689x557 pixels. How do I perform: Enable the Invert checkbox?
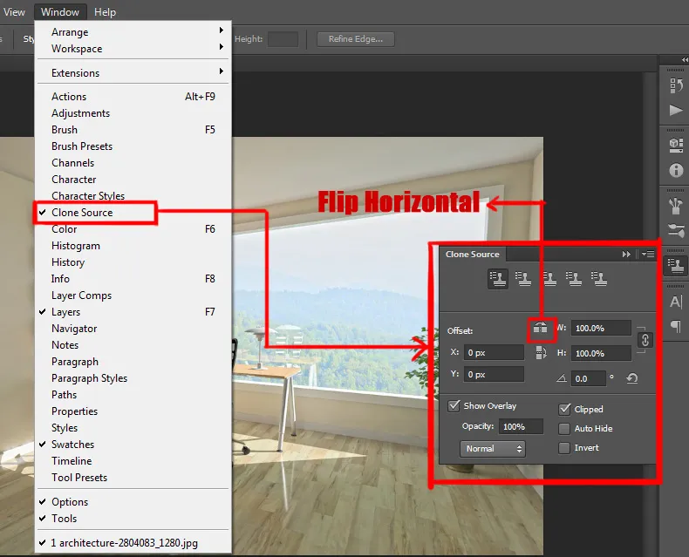564,448
